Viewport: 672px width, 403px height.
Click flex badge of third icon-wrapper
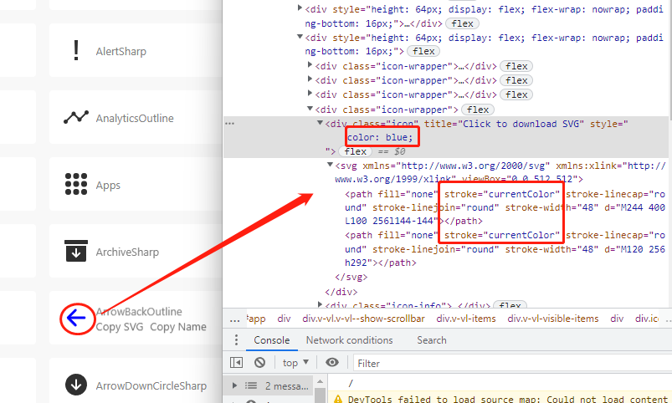pyautogui.click(x=516, y=94)
